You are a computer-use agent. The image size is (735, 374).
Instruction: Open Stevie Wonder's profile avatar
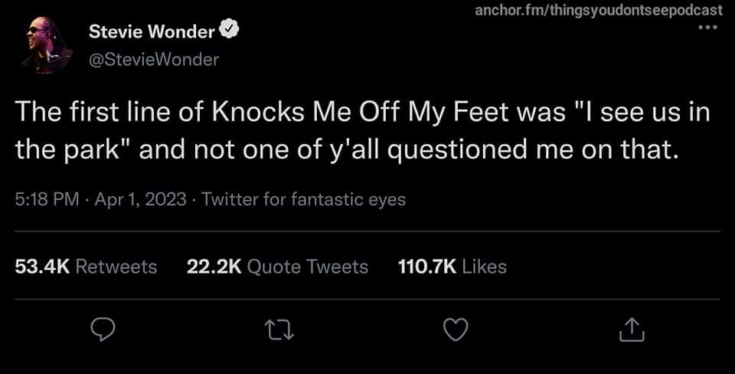tap(47, 48)
